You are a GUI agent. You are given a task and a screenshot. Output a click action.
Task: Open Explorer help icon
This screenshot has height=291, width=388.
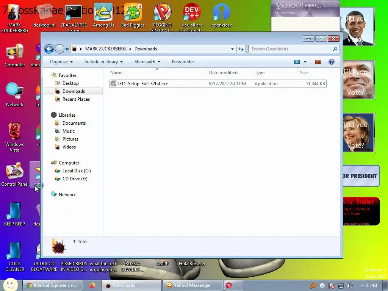click(x=331, y=62)
